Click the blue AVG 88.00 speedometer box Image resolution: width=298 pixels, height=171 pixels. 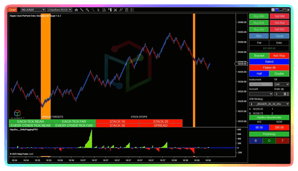tap(259, 127)
